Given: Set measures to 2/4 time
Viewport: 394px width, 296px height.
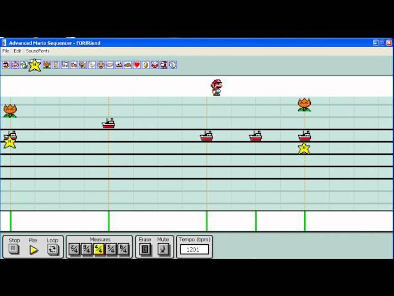Looking at the screenshot, I should [x=74, y=249].
